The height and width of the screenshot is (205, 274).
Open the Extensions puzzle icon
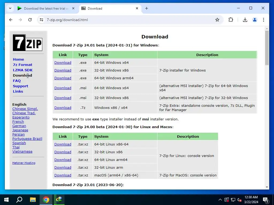coord(231,20)
